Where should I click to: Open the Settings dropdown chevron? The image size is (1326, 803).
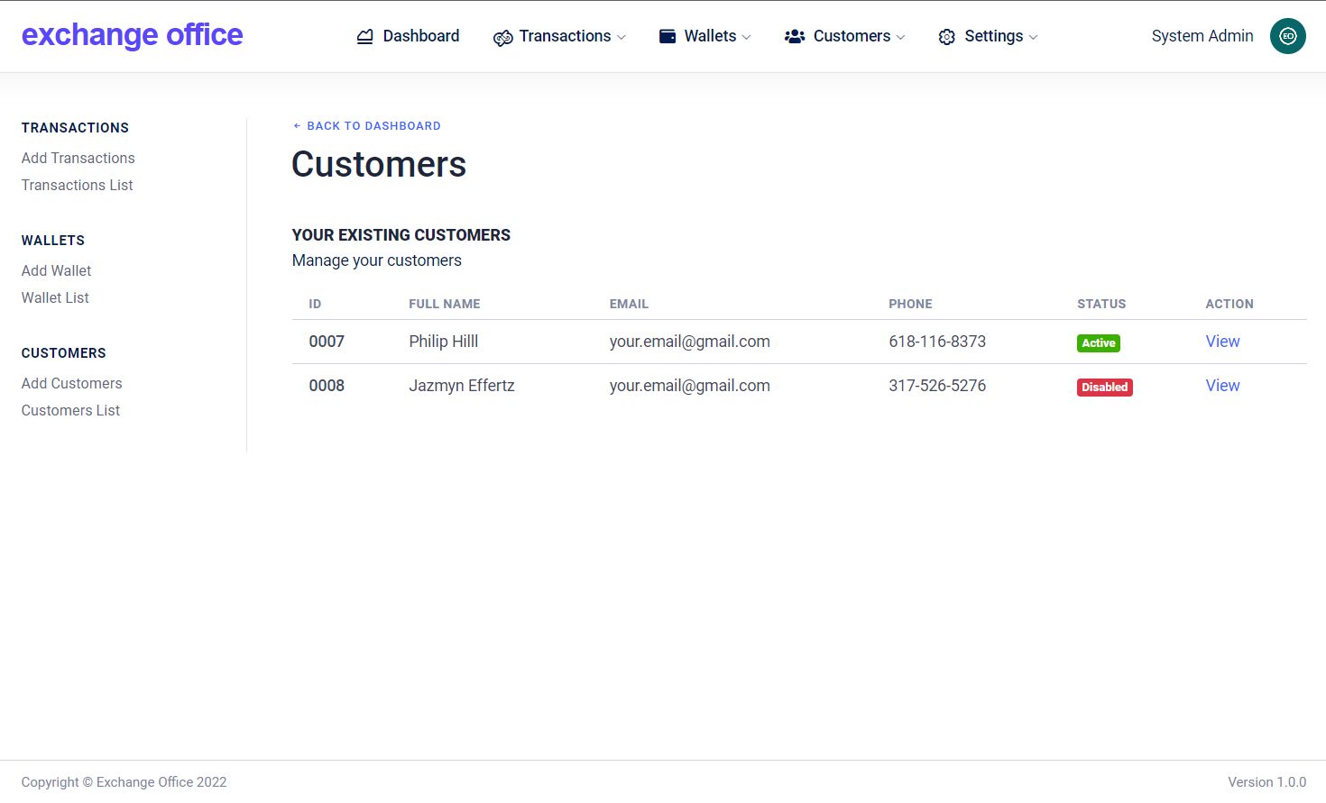click(1033, 38)
